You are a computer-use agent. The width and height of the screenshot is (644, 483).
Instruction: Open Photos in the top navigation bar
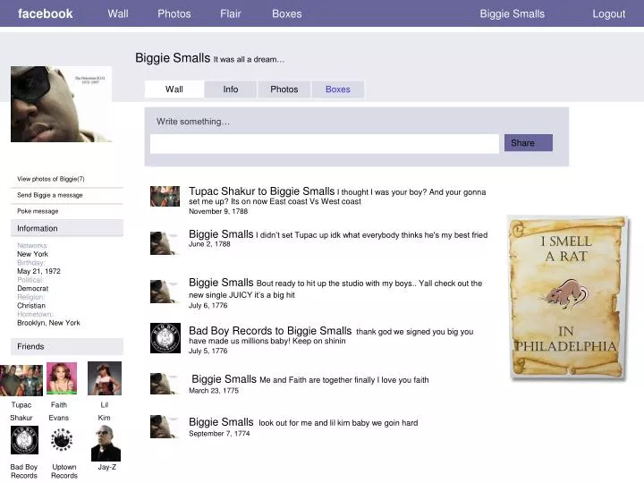[x=174, y=13]
